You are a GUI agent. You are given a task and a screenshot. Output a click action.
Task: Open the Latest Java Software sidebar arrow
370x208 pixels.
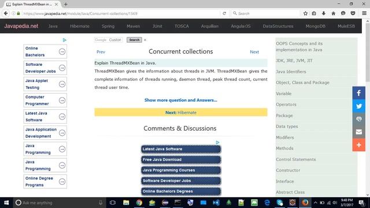click(62, 117)
